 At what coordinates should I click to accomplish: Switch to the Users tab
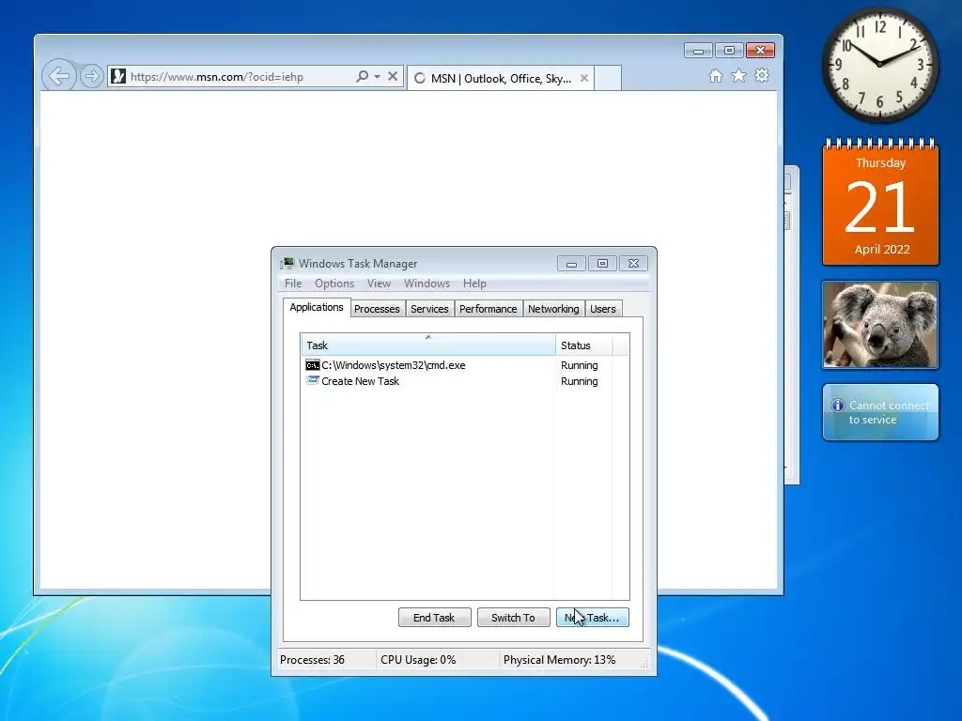coord(602,309)
